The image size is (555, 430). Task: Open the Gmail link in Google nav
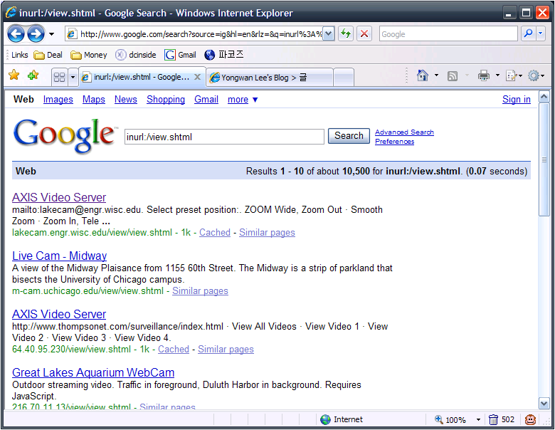coord(206,100)
